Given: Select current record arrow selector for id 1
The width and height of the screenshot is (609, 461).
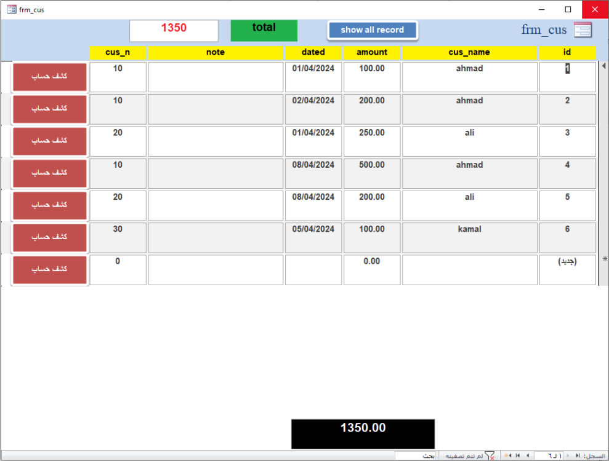Looking at the screenshot, I should pyautogui.click(x=604, y=66).
